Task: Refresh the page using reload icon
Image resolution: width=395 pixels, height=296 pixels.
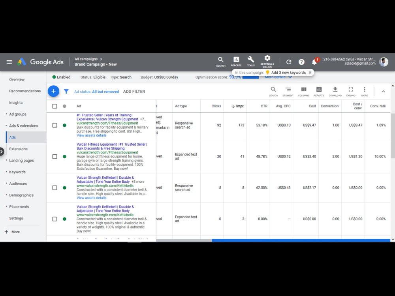Action: tap(289, 62)
